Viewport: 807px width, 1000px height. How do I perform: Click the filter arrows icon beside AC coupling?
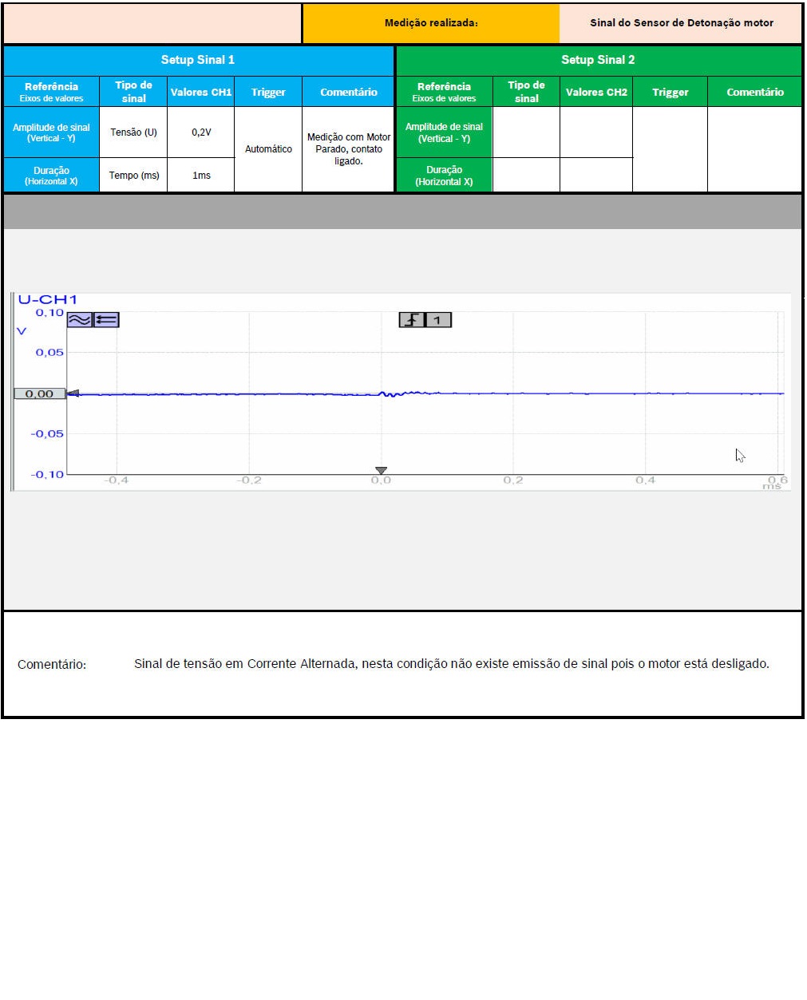[x=106, y=320]
